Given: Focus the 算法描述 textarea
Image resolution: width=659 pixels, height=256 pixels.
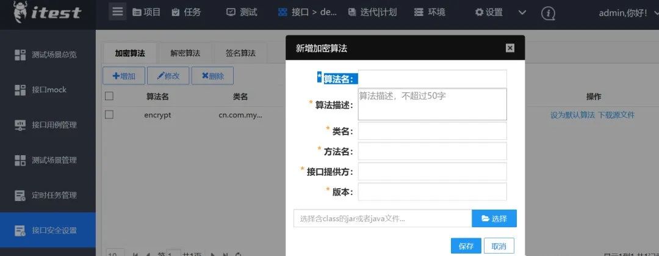Looking at the screenshot, I should pyautogui.click(x=433, y=104).
